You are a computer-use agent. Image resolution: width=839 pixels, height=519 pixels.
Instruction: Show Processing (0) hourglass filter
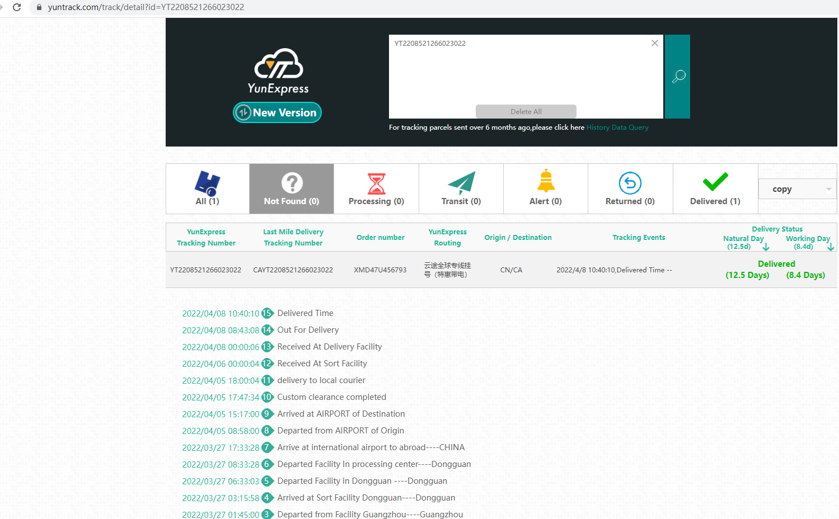click(376, 189)
